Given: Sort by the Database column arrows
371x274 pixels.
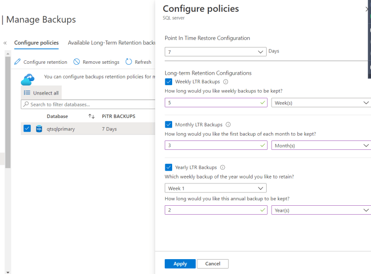Looking at the screenshot, I should 92,116.
